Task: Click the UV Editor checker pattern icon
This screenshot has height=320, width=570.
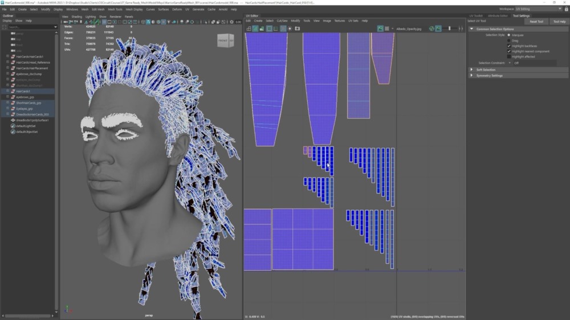Action: click(387, 28)
